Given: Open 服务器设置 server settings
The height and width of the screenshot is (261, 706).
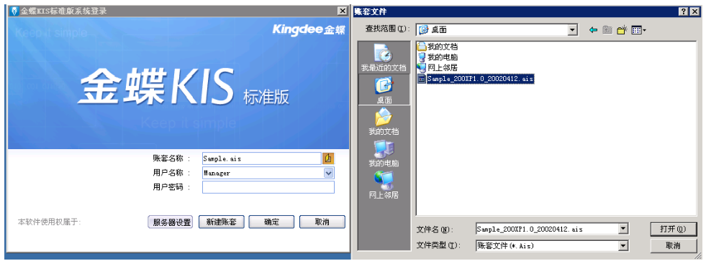Looking at the screenshot, I should (170, 222).
